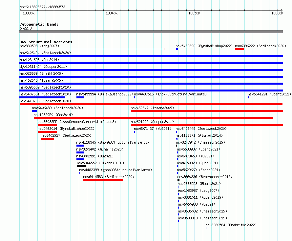
Task: Open nsv4128345 (gnomADStructuralVariants) entry
Action: [x=113, y=142]
